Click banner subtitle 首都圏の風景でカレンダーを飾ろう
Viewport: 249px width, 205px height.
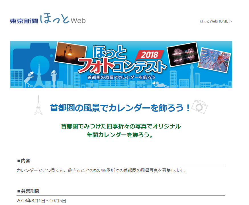tap(121, 77)
